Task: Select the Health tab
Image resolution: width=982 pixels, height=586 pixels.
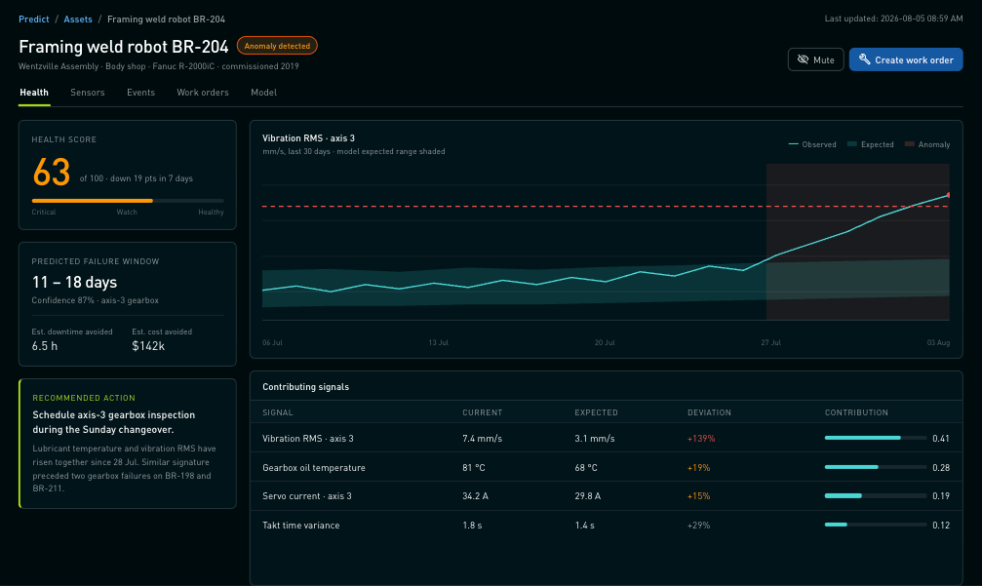Action: point(34,92)
